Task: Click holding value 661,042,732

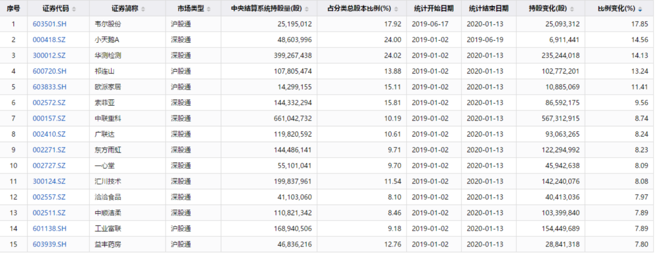Action: 293,119
